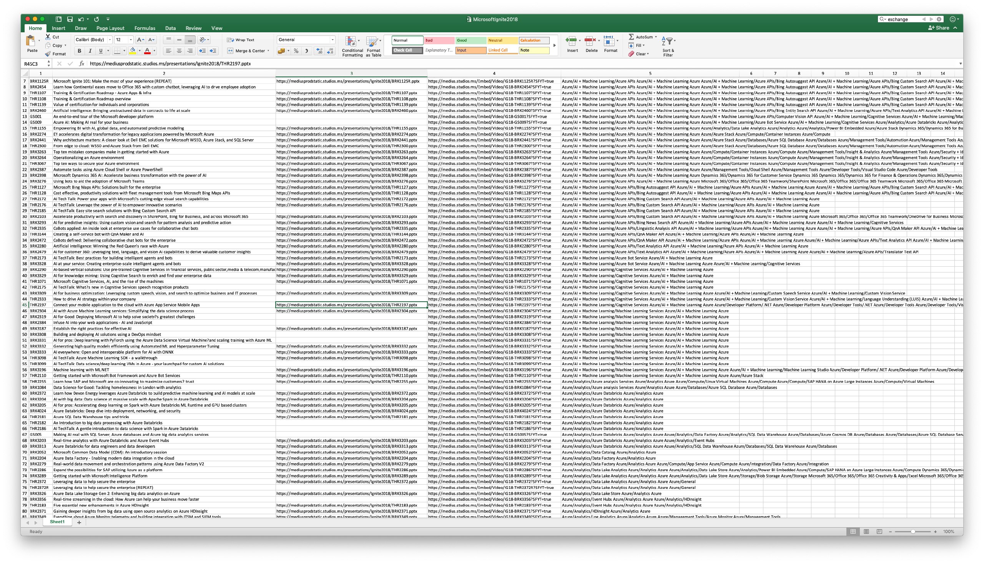
Task: Insert function using the fx icon
Action: point(81,63)
